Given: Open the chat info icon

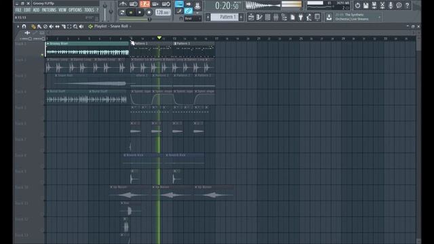Looking at the screenshot, I should coord(399,5).
